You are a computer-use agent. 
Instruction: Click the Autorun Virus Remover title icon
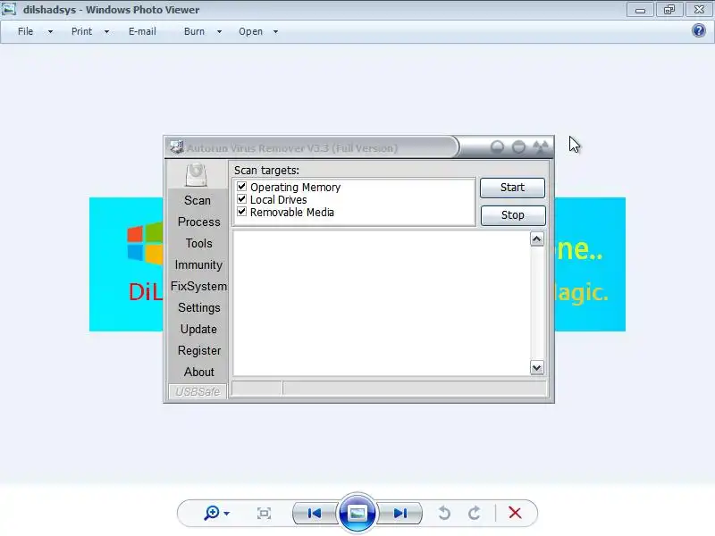(176, 147)
